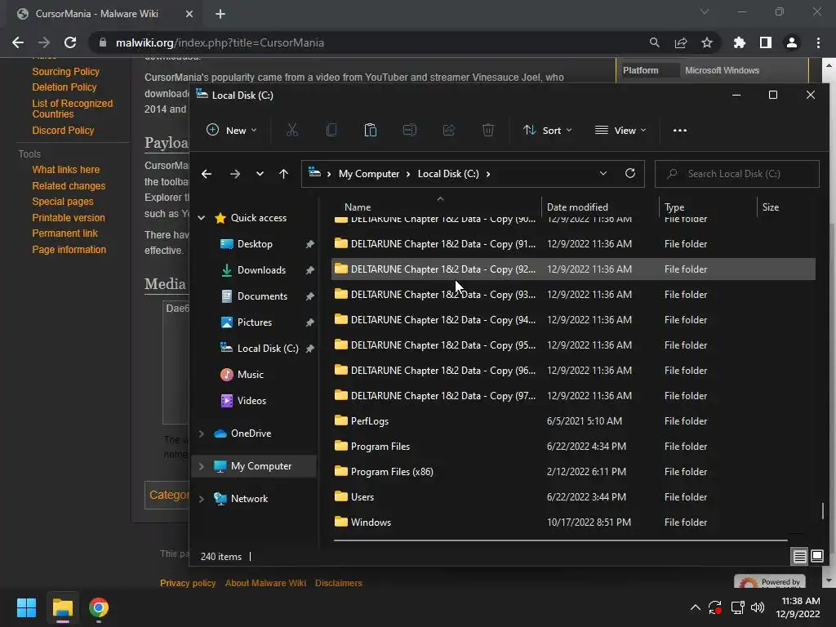Click the search magnifier in Chrome address bar
Image resolution: width=836 pixels, height=627 pixels.
pos(655,42)
